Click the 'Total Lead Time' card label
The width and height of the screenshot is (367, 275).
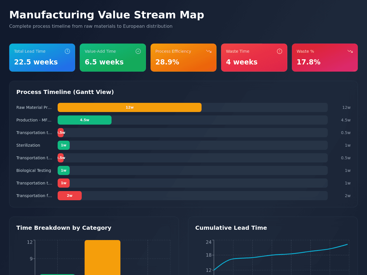click(x=30, y=51)
